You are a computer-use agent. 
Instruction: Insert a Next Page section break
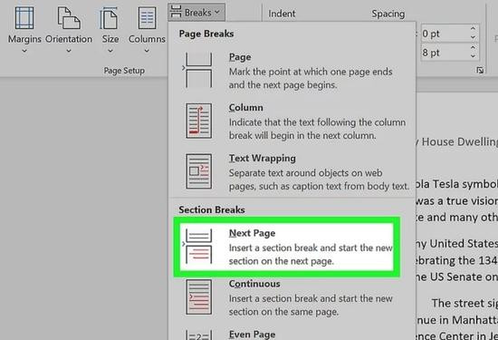tap(286, 247)
